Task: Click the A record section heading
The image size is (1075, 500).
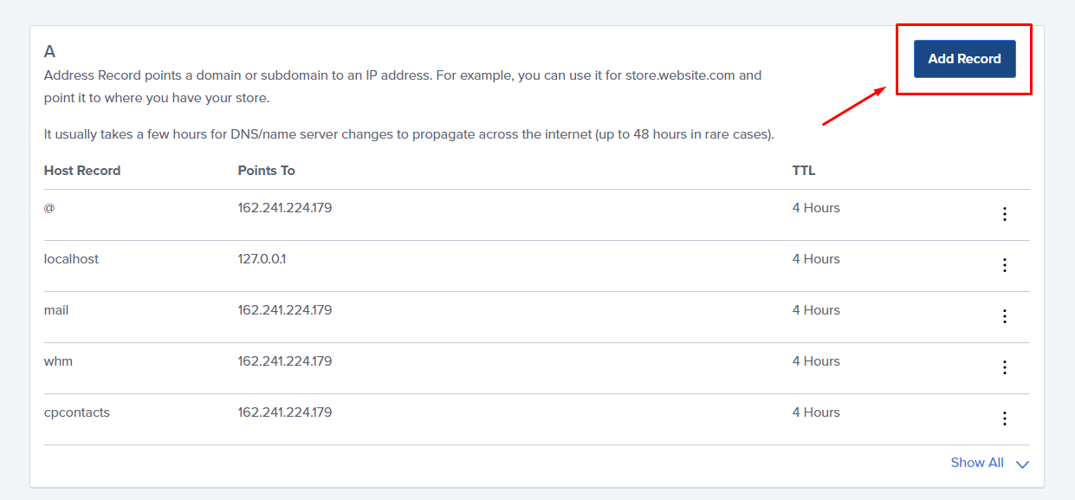Action: [50, 52]
